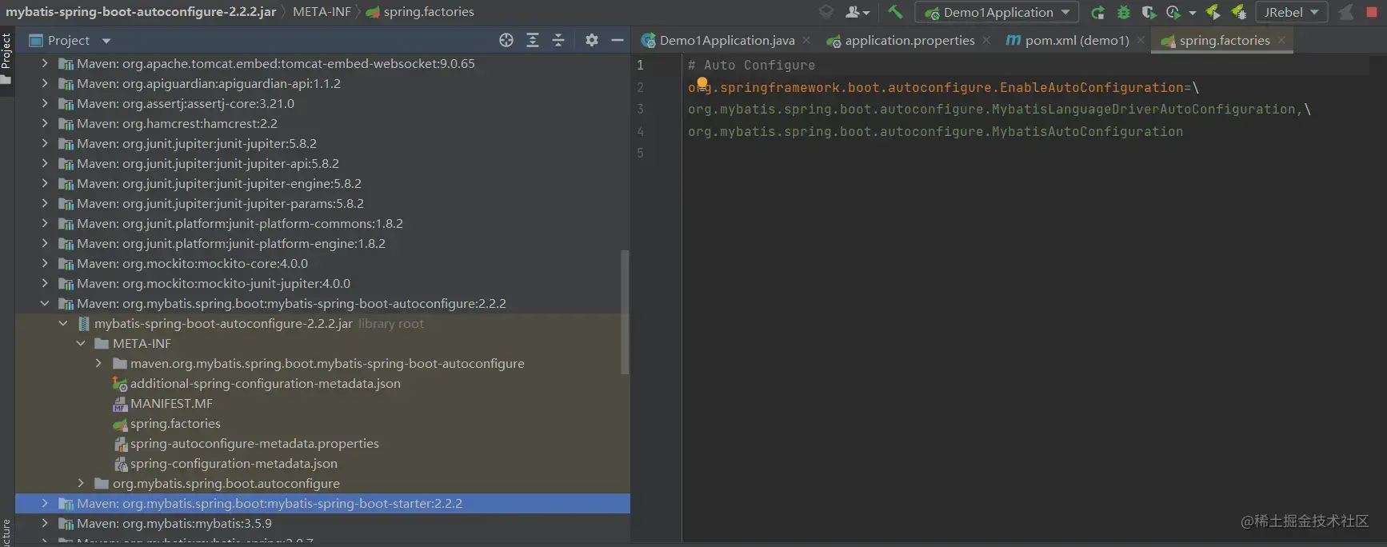Close the pom.xml (demo1) tab
1387x547 pixels.
1141,40
